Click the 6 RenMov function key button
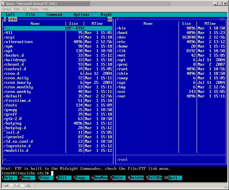Viewport: 229px width, 190px height. pyautogui.click(x=100, y=178)
